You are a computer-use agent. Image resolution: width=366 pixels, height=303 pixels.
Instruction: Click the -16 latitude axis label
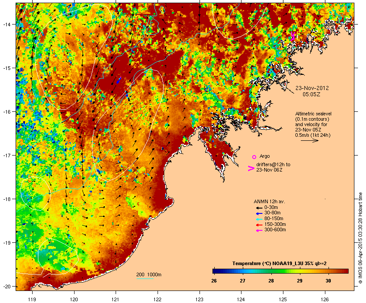[x=6, y=112]
